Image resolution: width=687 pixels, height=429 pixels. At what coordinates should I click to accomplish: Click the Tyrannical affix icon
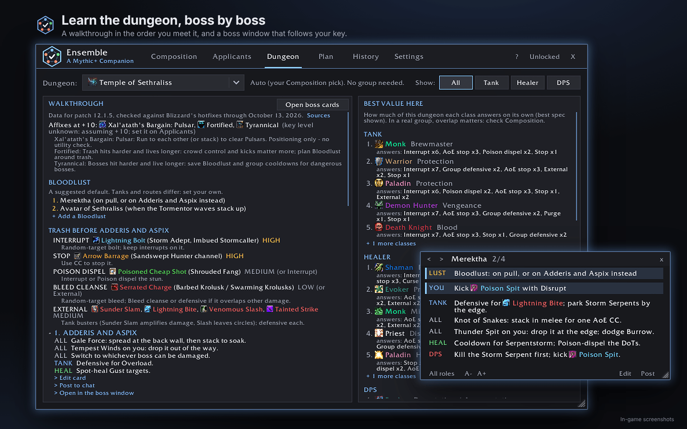(240, 124)
